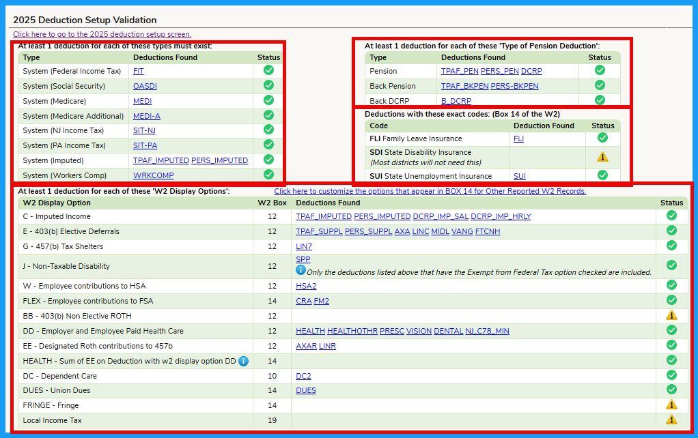Click the warning triangle for SDI State Disability Insurance
Image resolution: width=698 pixels, height=438 pixels.
[x=603, y=157]
